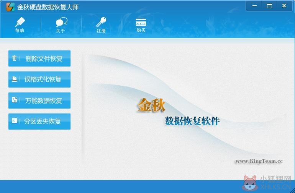The width and height of the screenshot is (295, 193).
Task: Click the app logo icon in title bar
Action: click(10, 7)
